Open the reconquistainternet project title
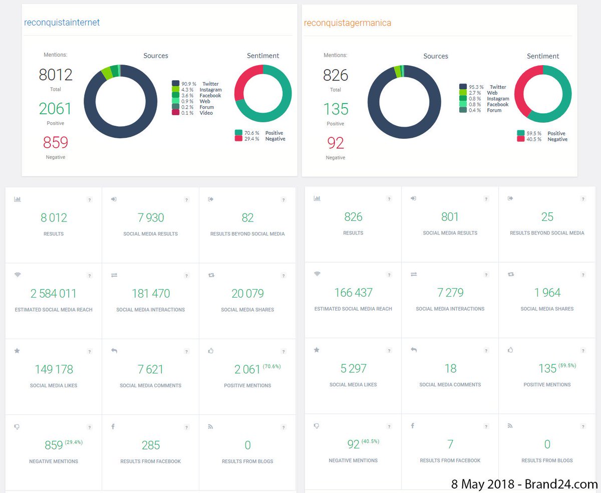Image resolution: width=601 pixels, height=493 pixels. (x=62, y=23)
